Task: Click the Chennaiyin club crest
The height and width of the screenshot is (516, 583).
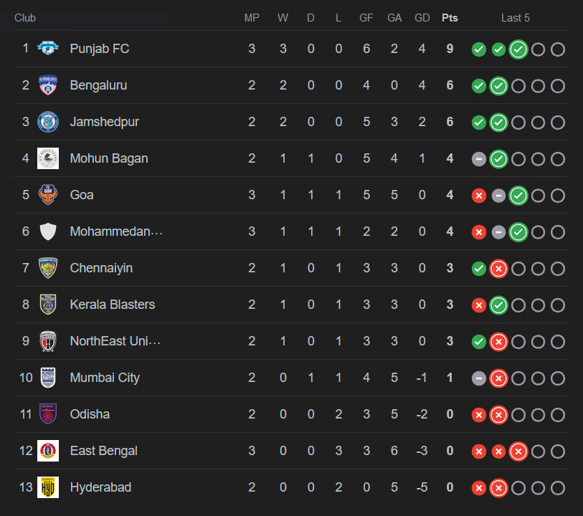Action: 48,268
